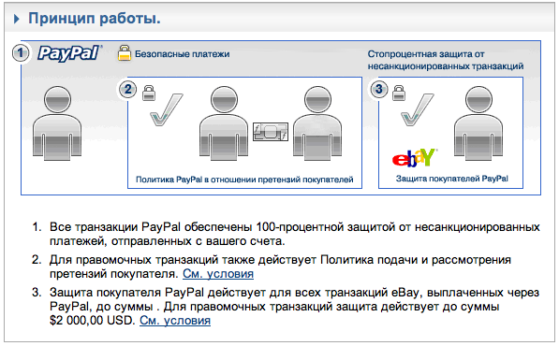Click the gray padlock in step 3
The image size is (559, 346).
click(x=399, y=93)
